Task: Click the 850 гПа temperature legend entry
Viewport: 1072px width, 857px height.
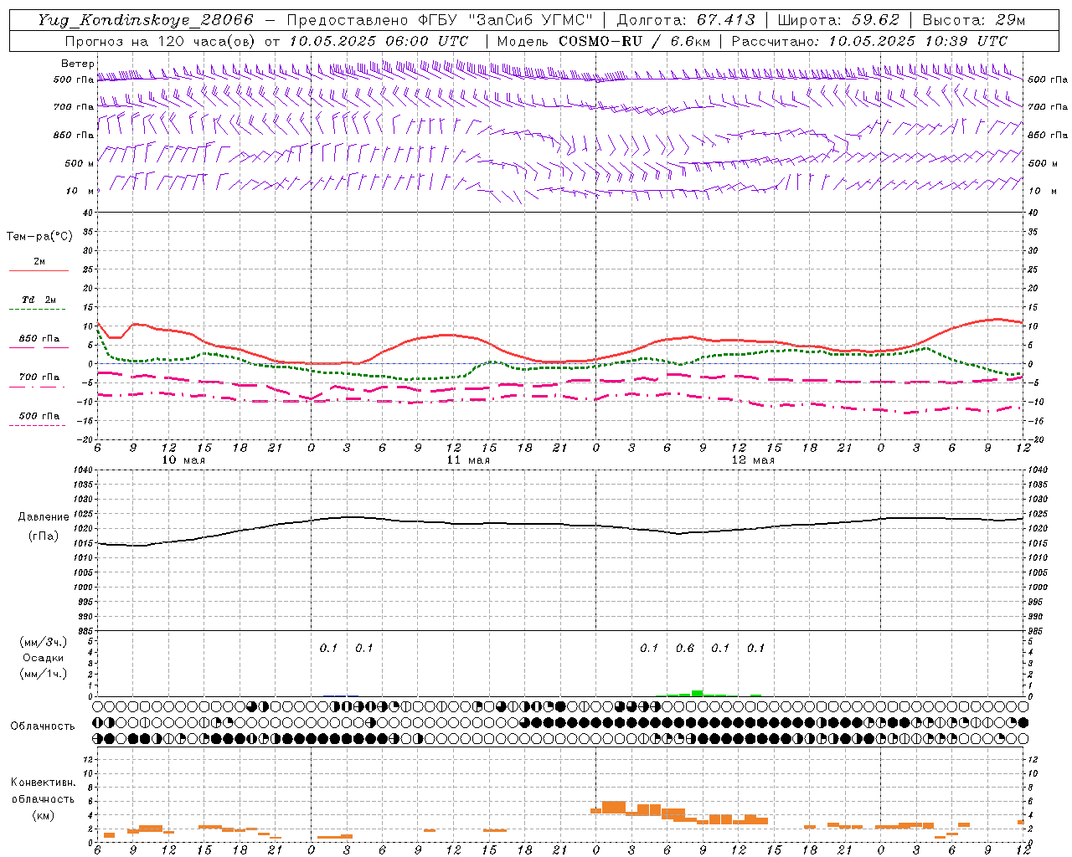Action: [39, 339]
